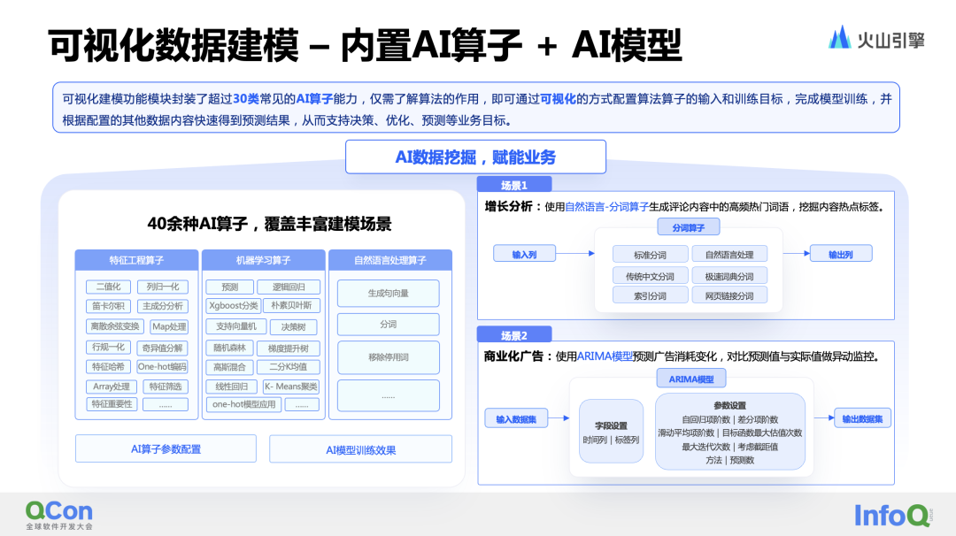Image resolution: width=956 pixels, height=536 pixels.
Task: Choose 标准分词 option
Action: click(650, 255)
